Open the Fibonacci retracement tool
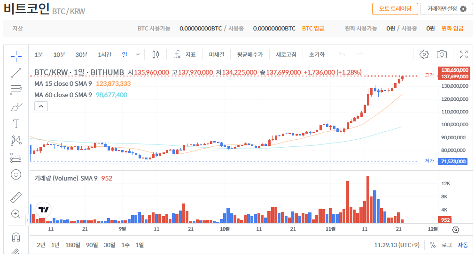This screenshot has width=475, height=256. pos(16,90)
